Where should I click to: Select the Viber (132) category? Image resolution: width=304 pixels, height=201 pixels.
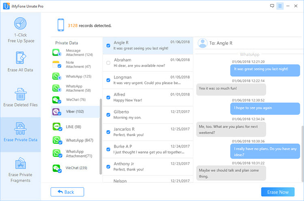click(75, 112)
